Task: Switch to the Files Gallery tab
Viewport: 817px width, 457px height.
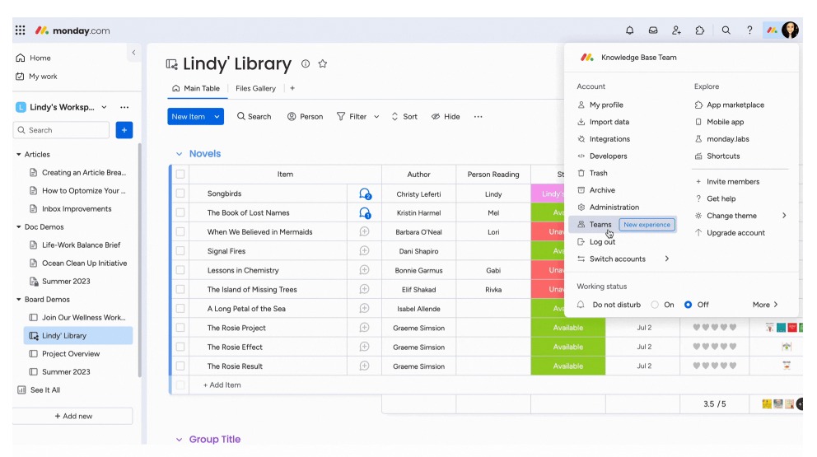Action: point(255,88)
